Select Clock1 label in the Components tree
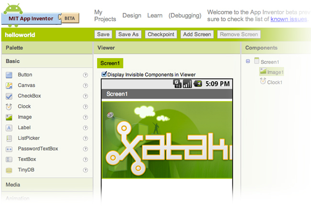311x206 pixels. pyautogui.click(x=275, y=82)
